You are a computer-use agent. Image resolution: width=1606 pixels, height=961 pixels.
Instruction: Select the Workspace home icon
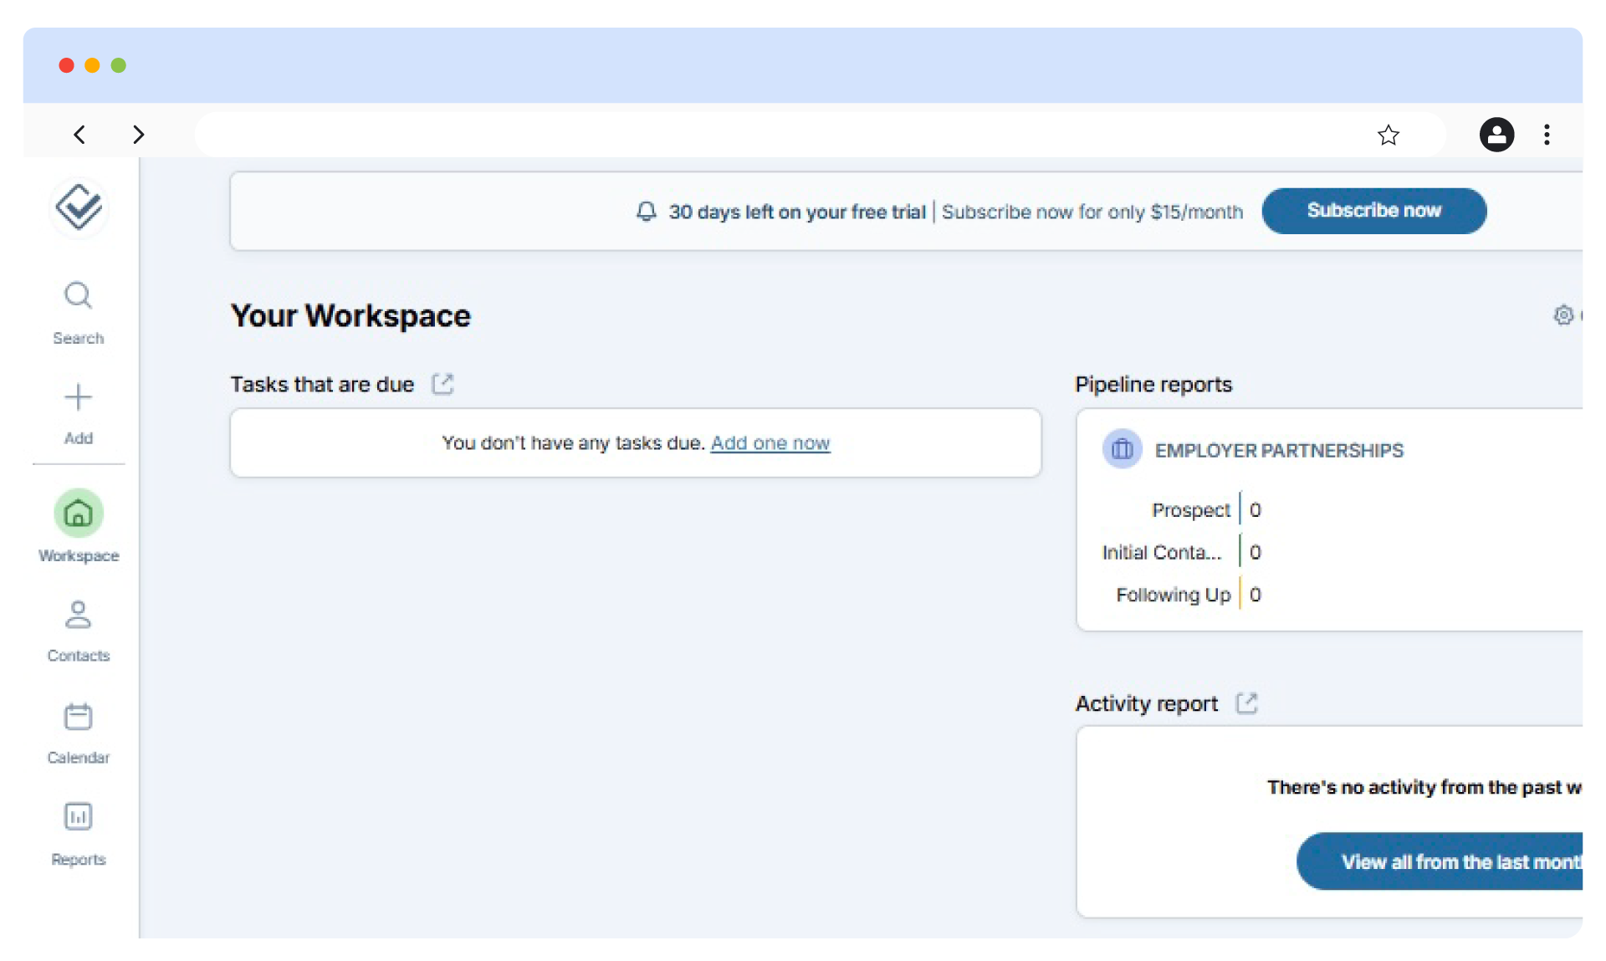point(79,513)
